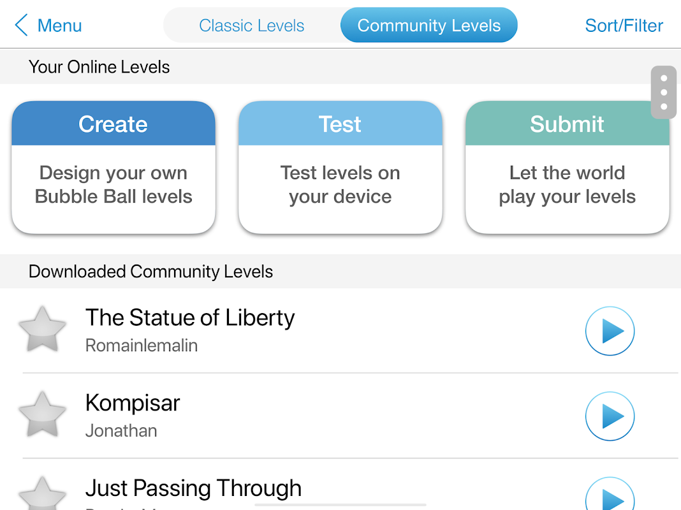This screenshot has width=681, height=510.
Task: Open the Create level designer card
Action: pos(113,167)
